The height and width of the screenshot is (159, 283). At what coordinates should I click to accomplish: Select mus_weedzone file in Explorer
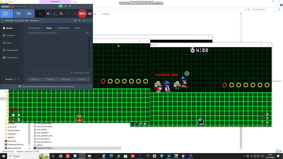[42, 133]
